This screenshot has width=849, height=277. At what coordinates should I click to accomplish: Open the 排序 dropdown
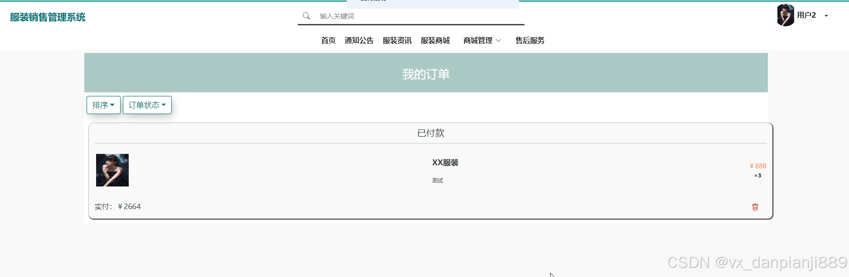pos(103,105)
